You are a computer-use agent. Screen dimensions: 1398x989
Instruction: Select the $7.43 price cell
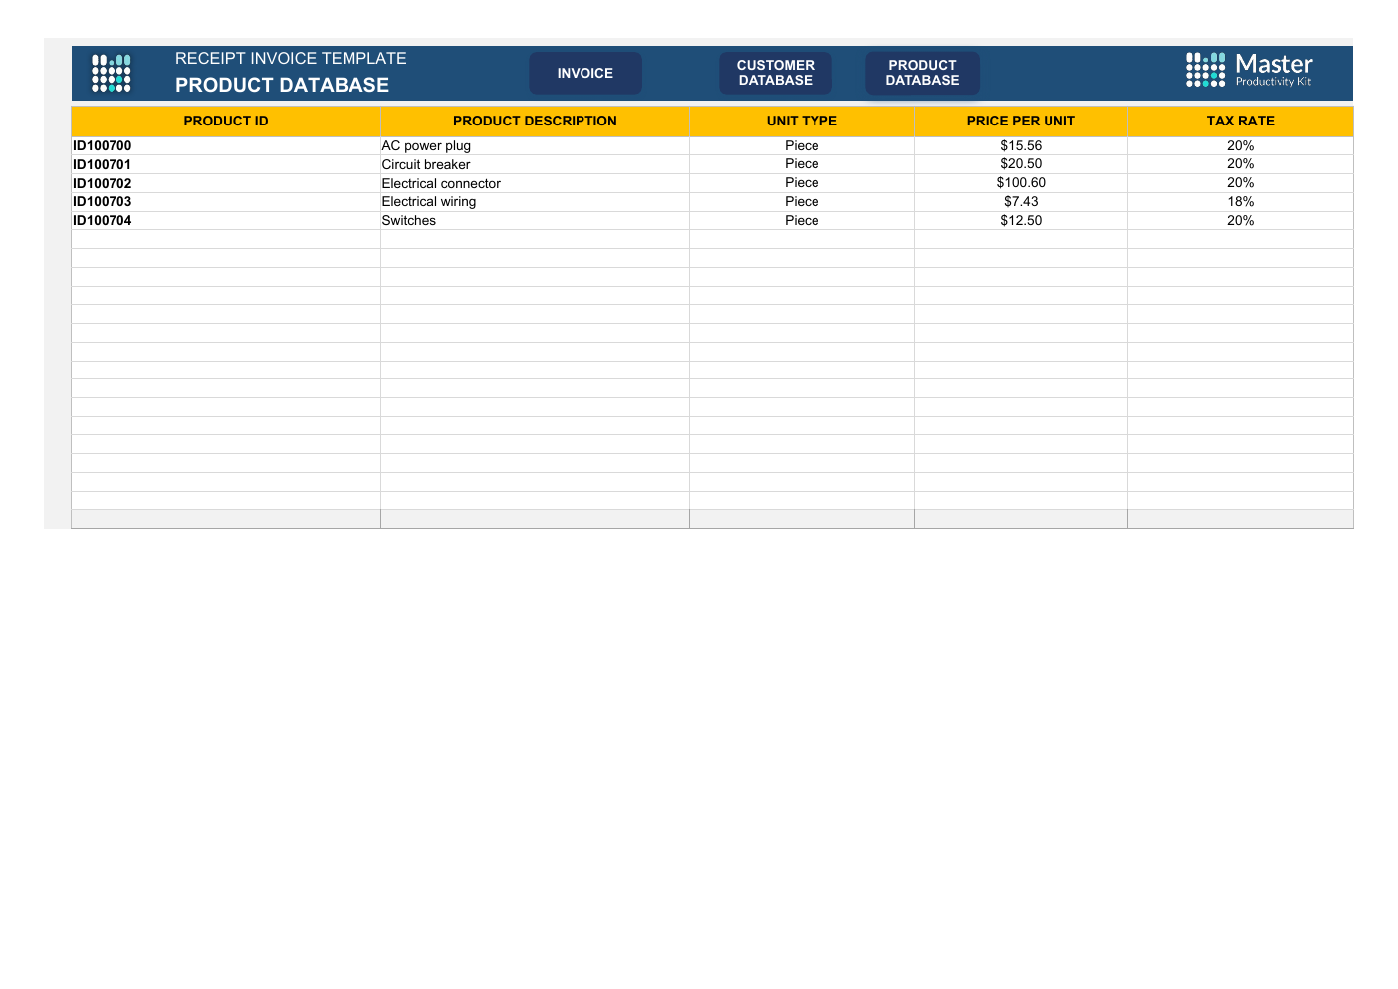pos(1021,202)
